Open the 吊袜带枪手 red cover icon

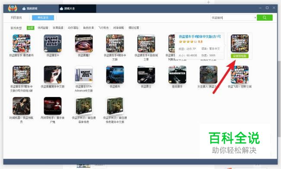click(x=53, y=106)
